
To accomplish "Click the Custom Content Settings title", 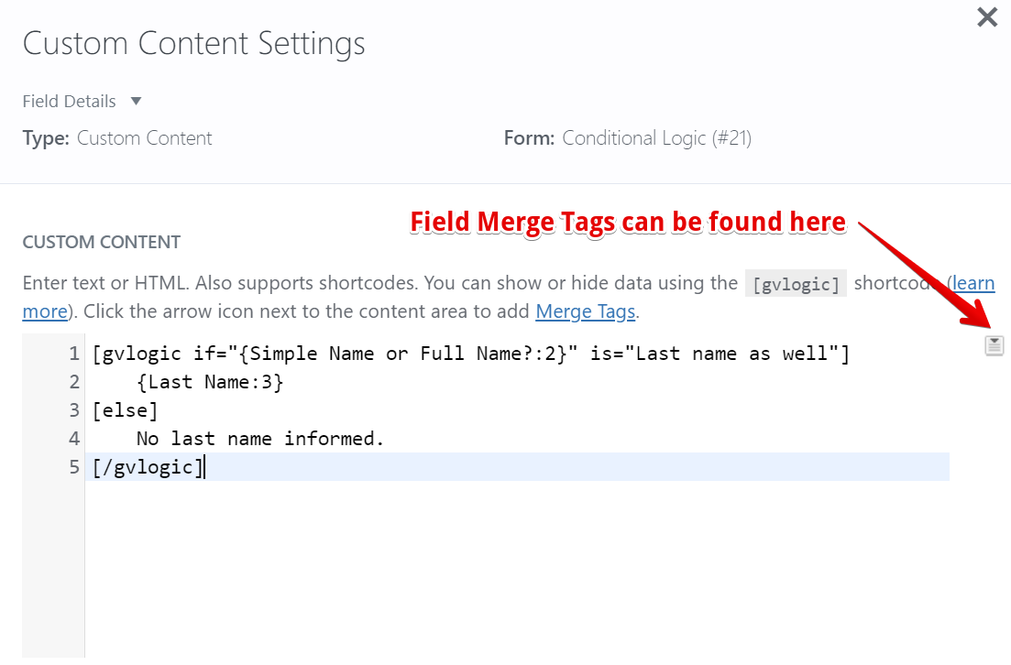I will tap(193, 43).
